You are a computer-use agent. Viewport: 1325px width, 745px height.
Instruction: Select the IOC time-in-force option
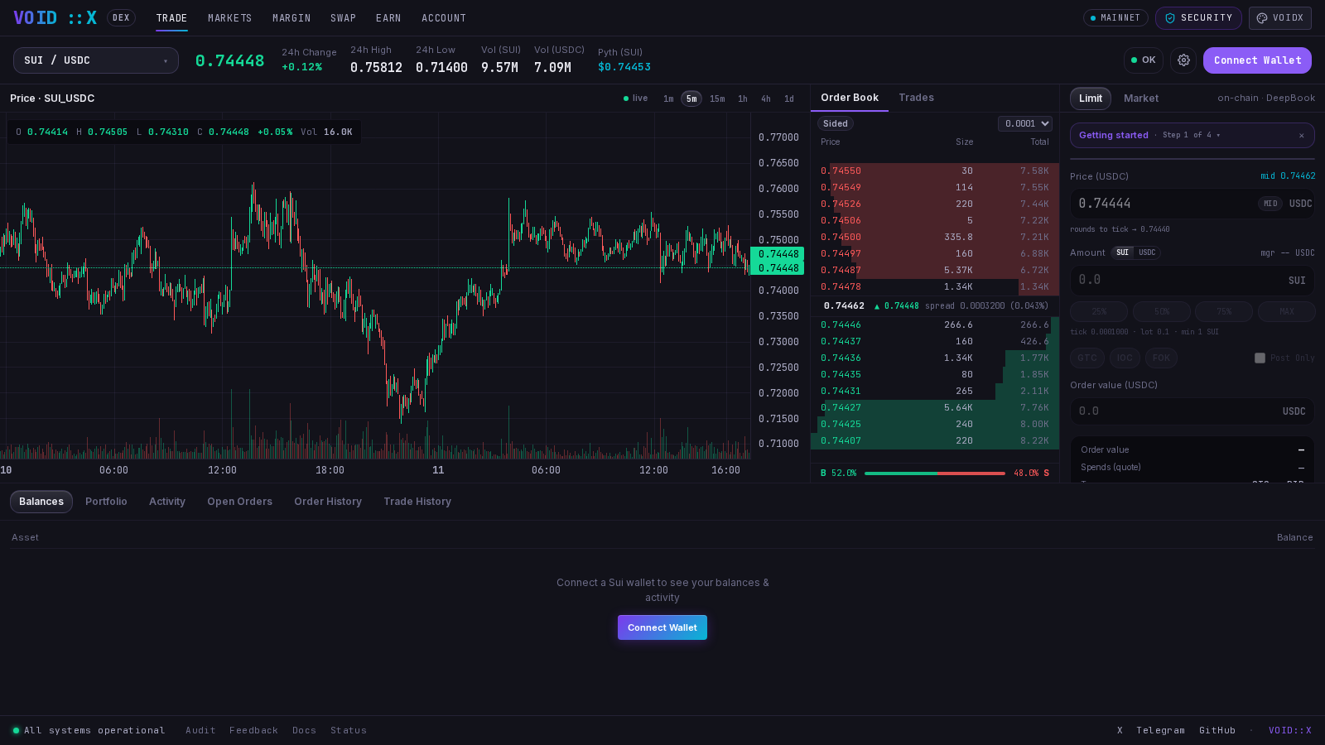coord(1125,358)
